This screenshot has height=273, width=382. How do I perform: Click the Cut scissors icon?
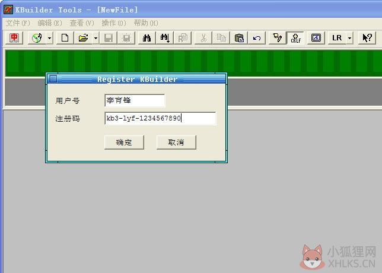[x=203, y=38]
